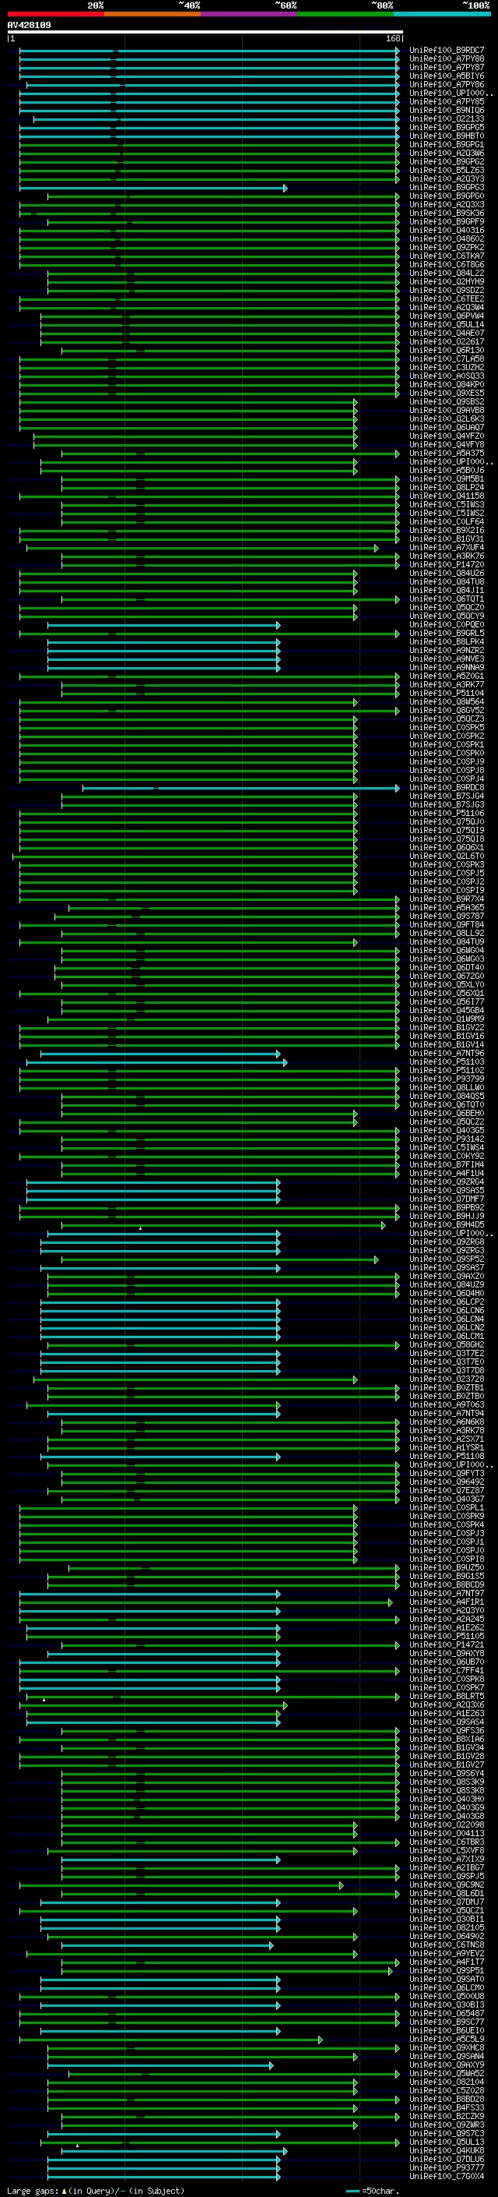Click label UniRef100_Q9C9N2
Screen dimensions: 498x2197
point(447,1884)
